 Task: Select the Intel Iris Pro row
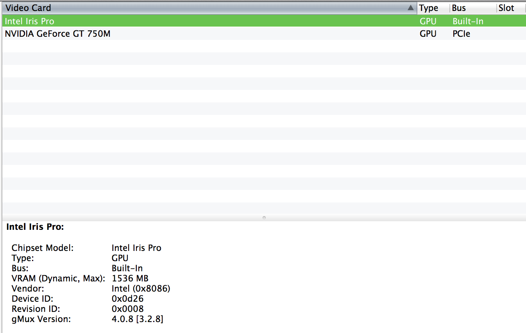30,21
